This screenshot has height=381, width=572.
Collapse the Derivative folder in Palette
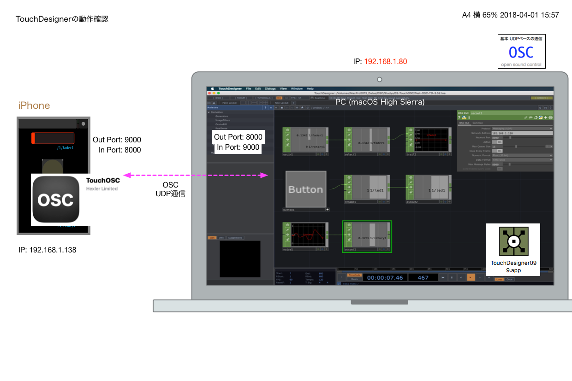209,112
